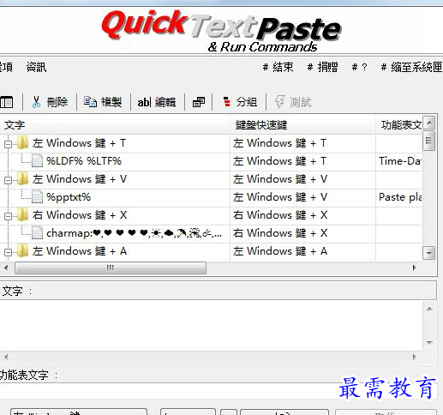Viewport: 443px width, 415px height.
Task: Collapse the 左 Windows 鍵 + V folder
Action: click(8, 180)
